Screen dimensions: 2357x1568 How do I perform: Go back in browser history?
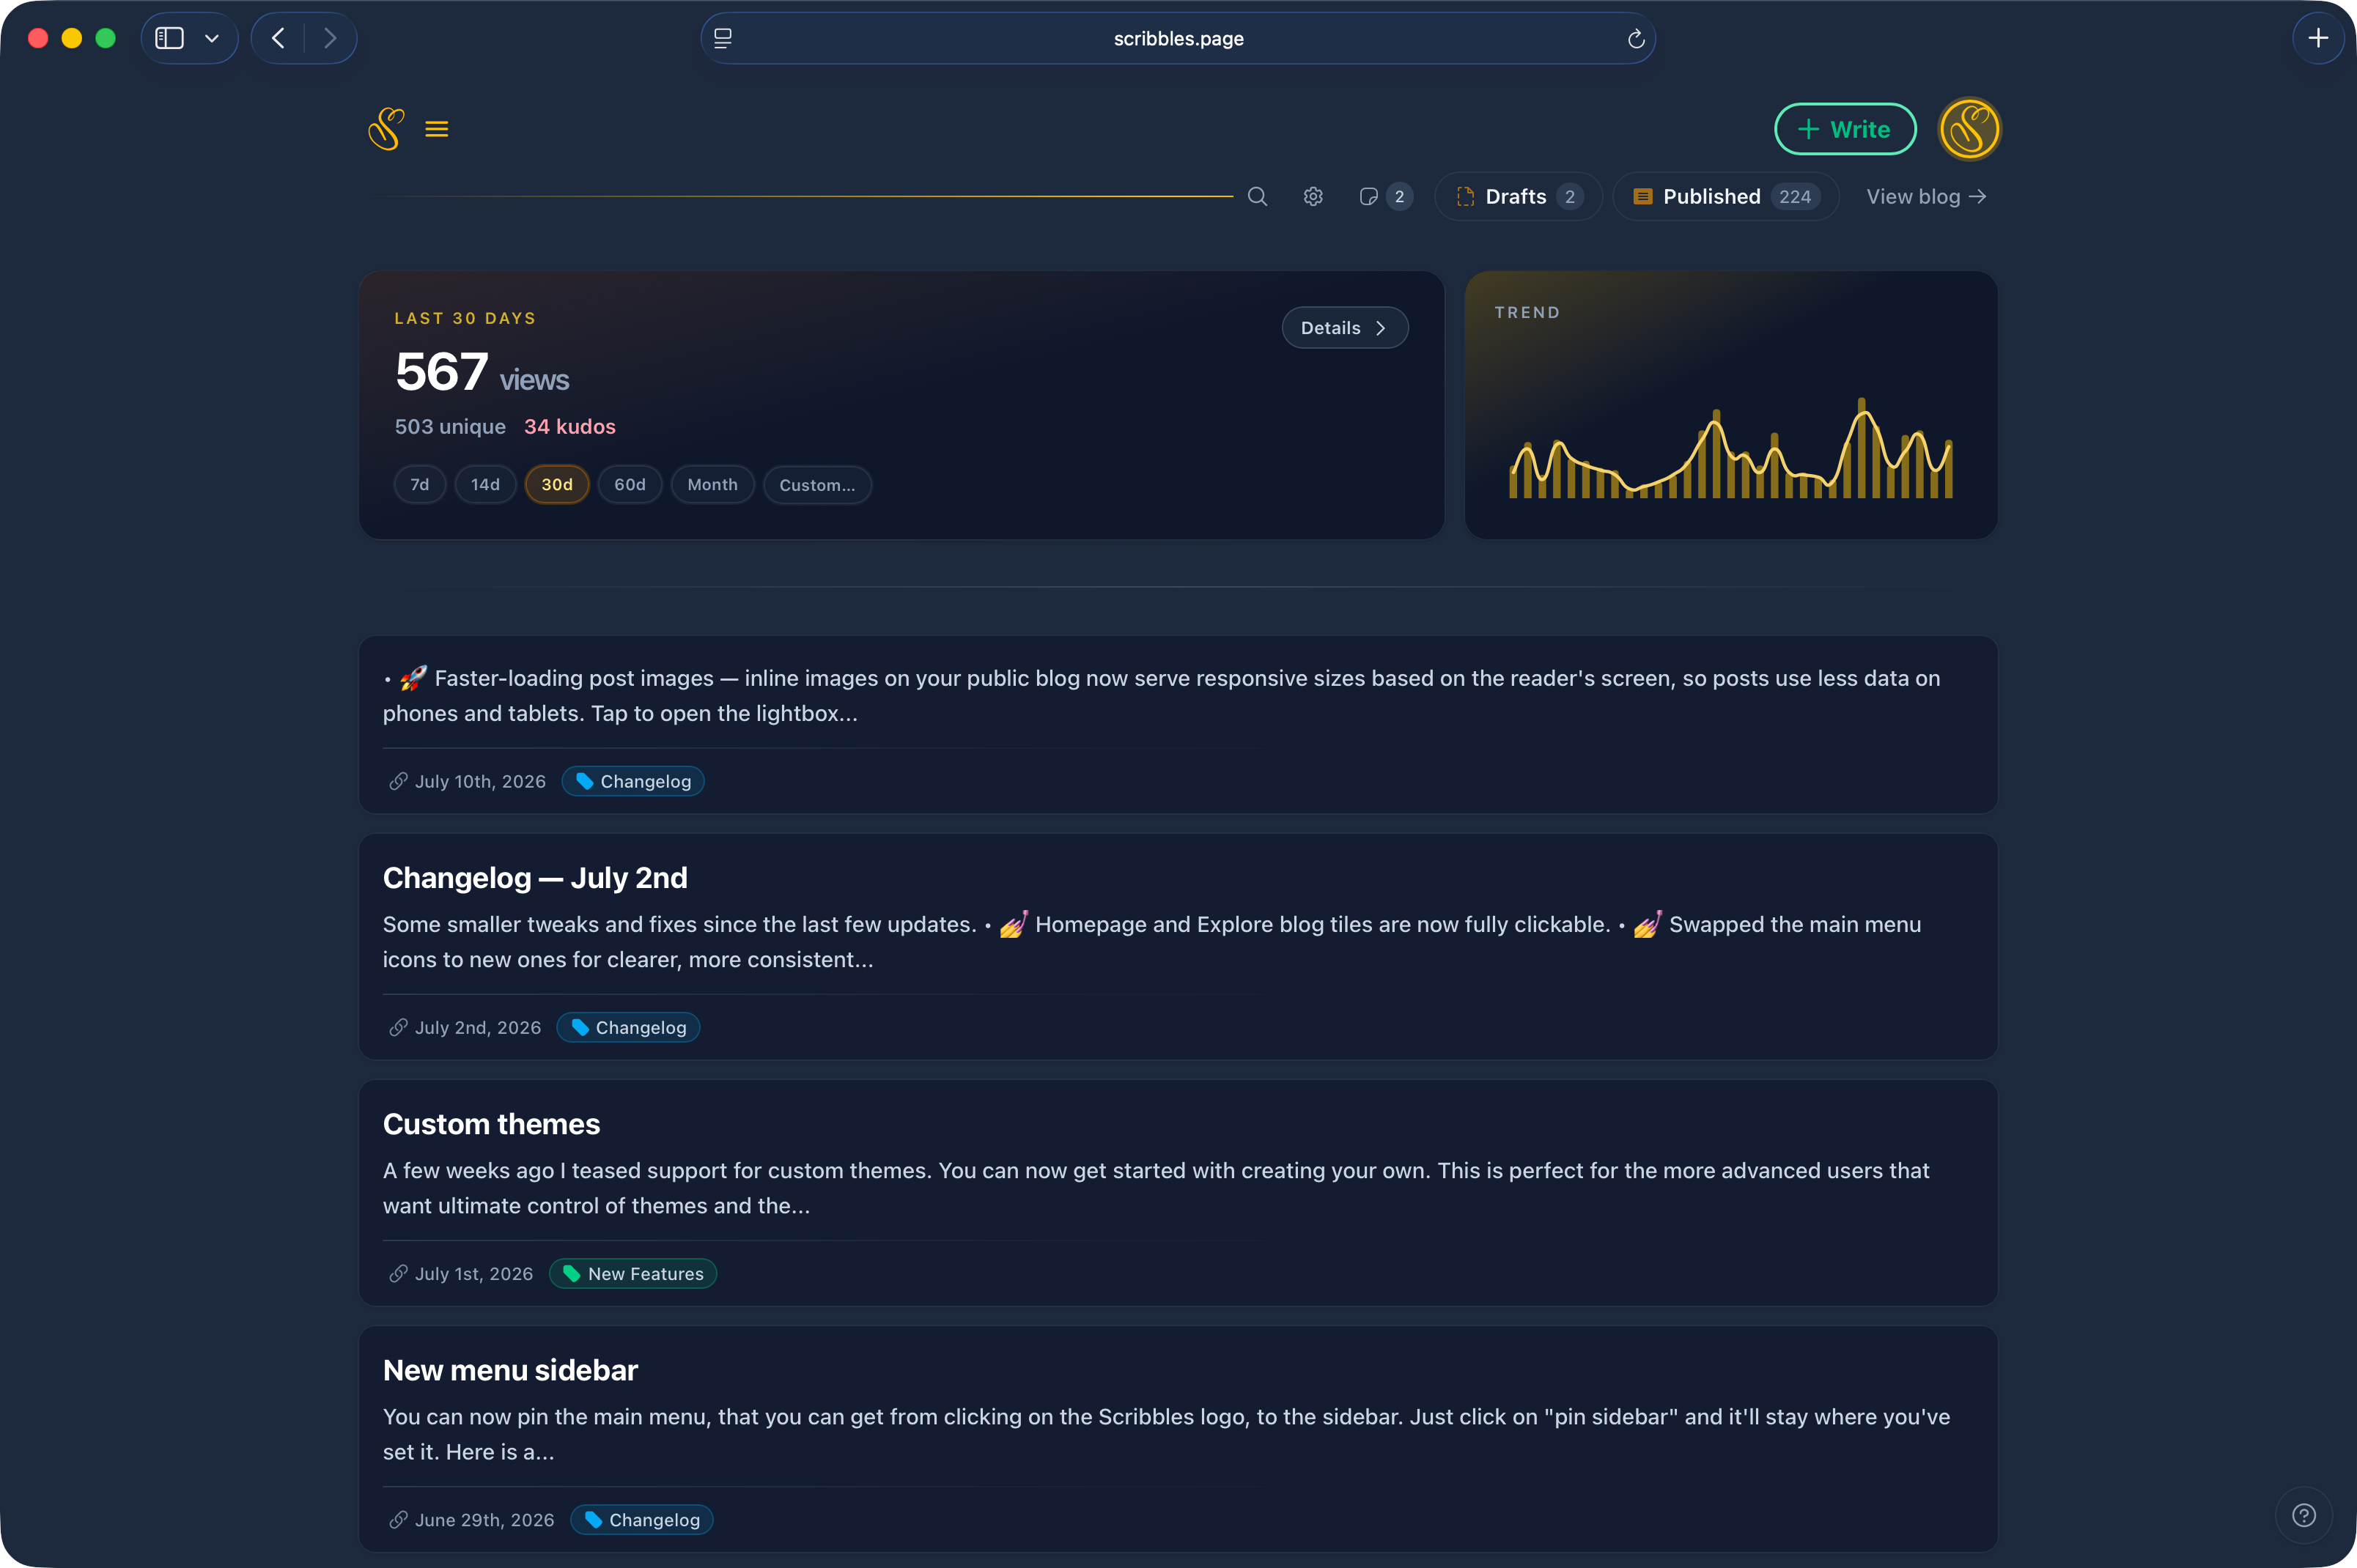[279, 38]
